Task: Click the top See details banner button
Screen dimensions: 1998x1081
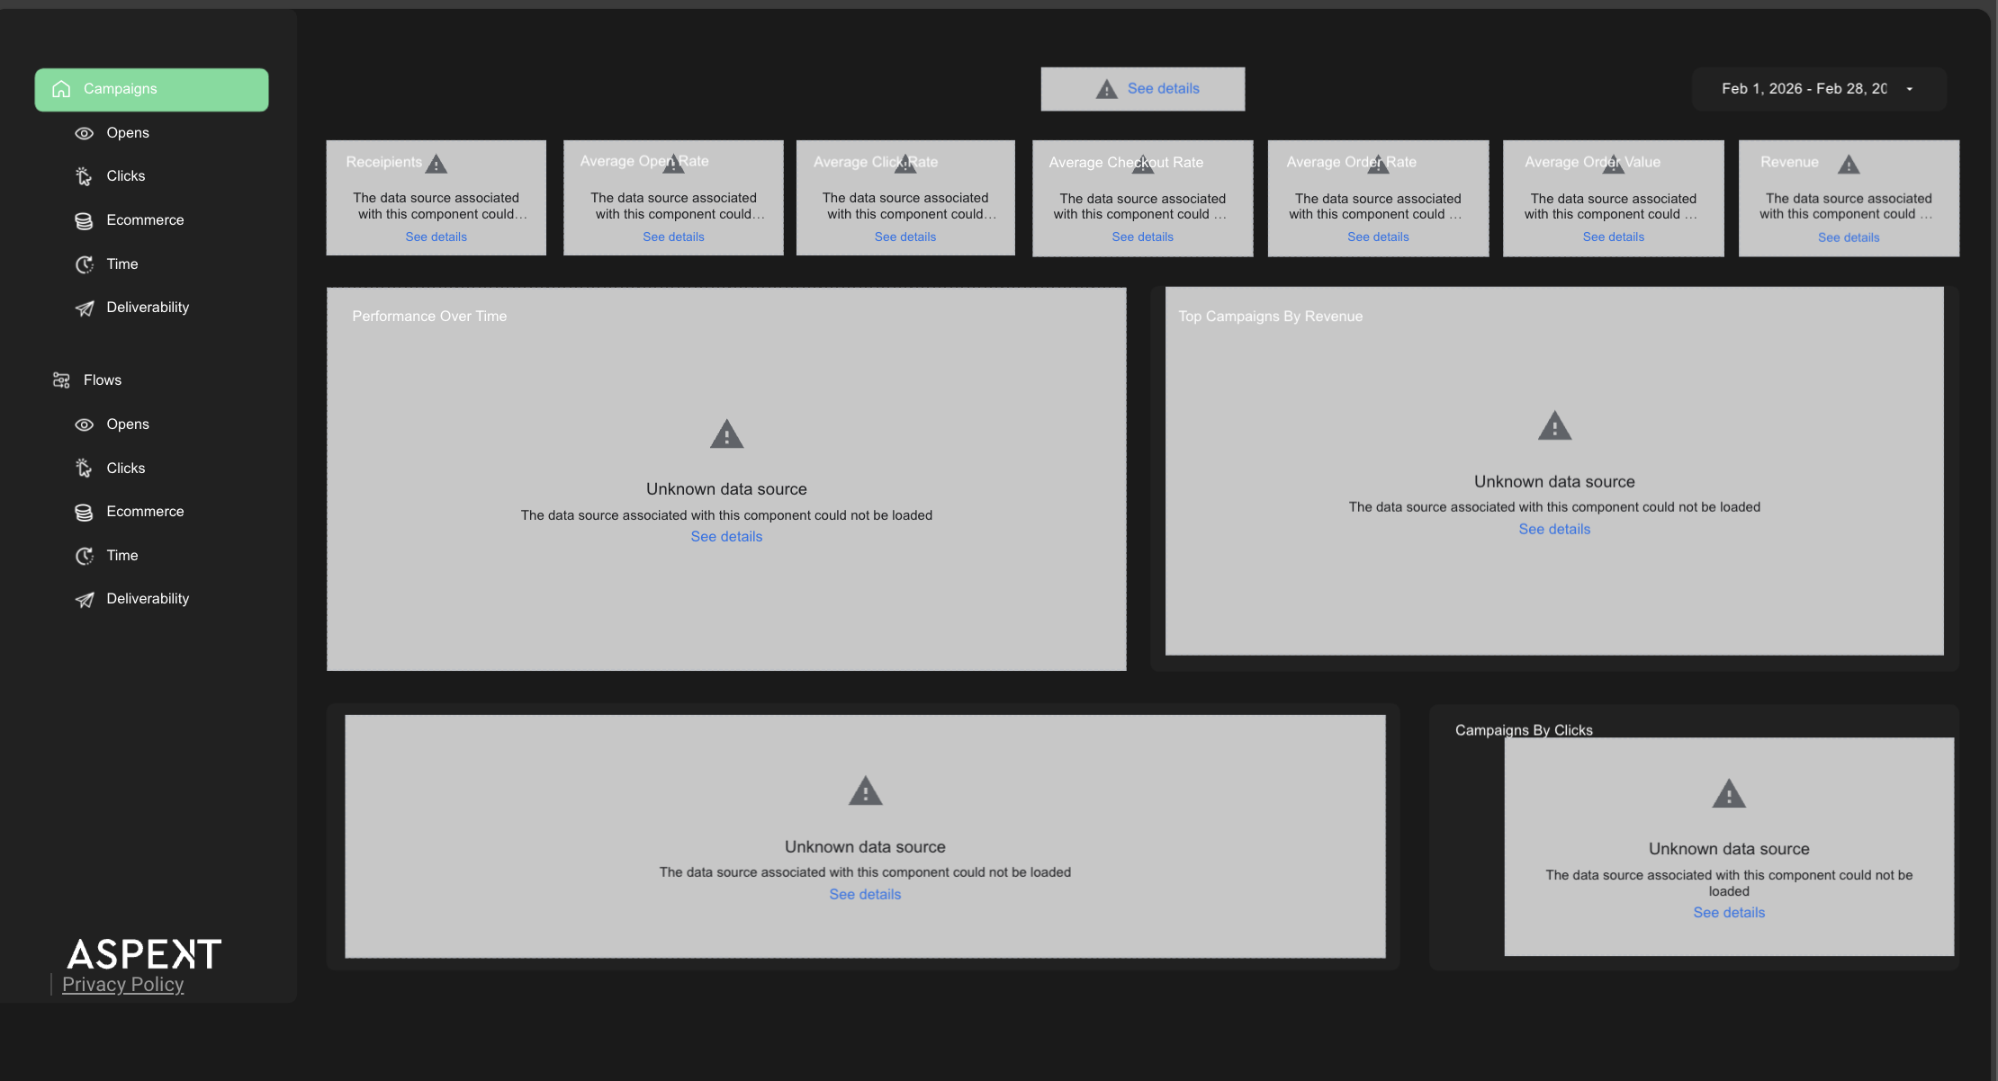Action: tap(1162, 89)
